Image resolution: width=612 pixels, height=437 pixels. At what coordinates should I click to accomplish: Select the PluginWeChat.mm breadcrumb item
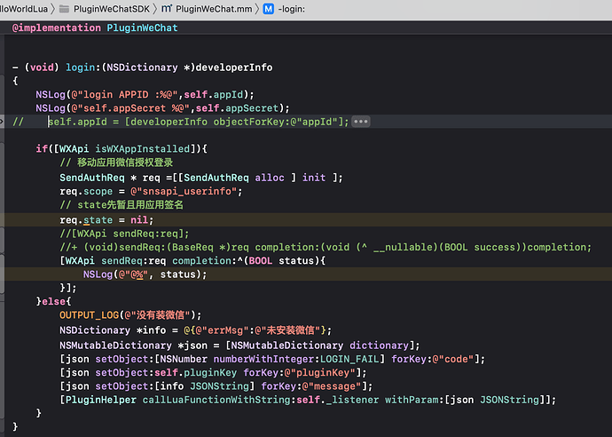pyautogui.click(x=214, y=9)
